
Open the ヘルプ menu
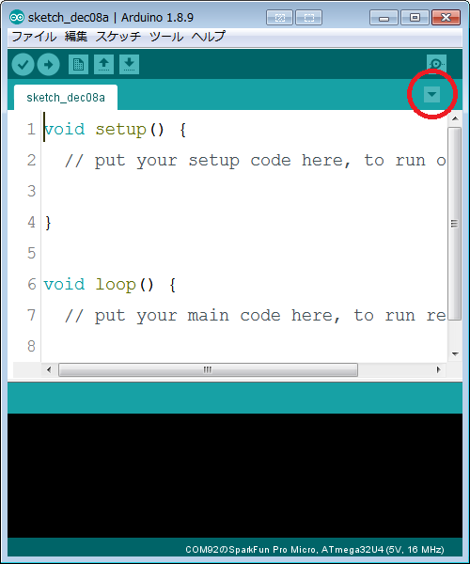click(208, 37)
